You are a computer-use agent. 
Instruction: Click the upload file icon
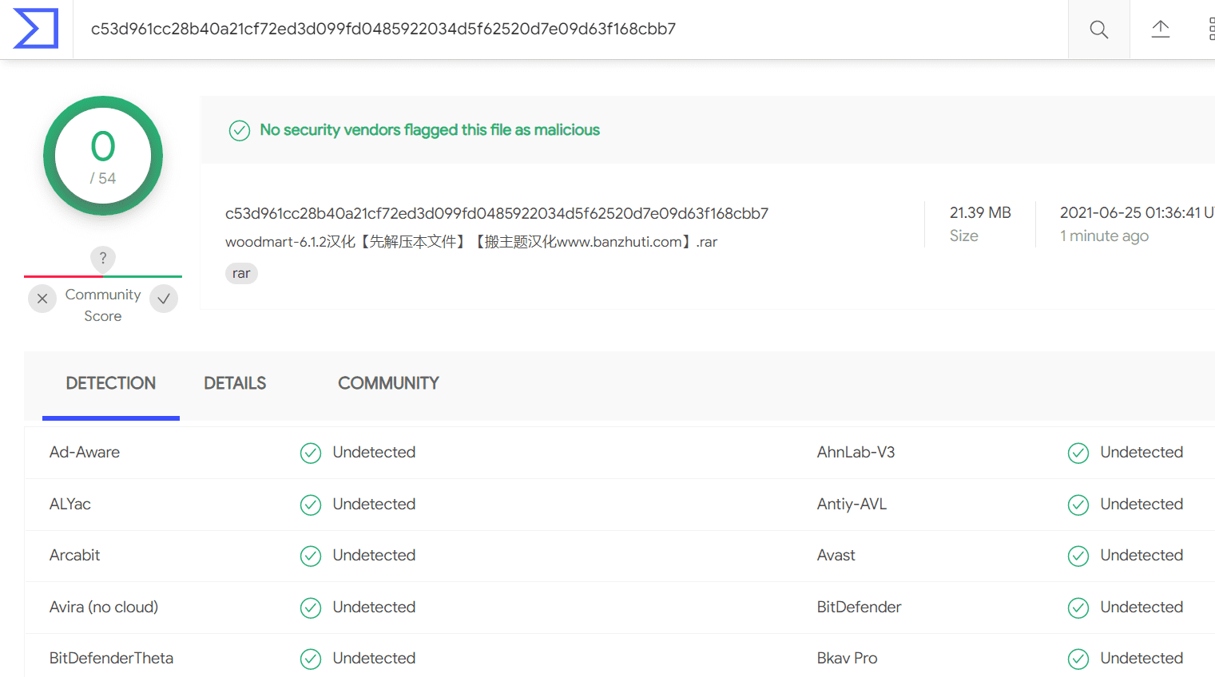(1161, 30)
